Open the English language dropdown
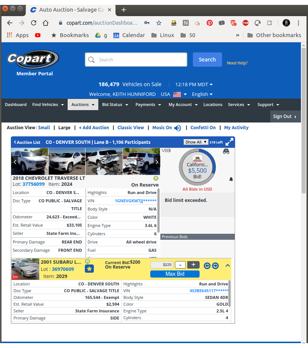Image resolution: width=308 pixels, height=348 pixels. pos(202,94)
